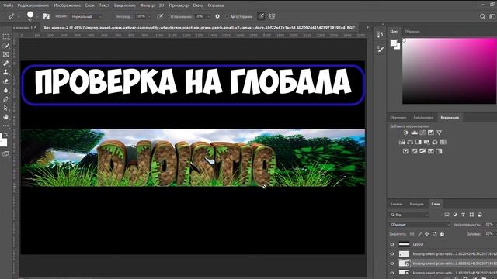The width and height of the screenshot is (497, 279).
Task: Open the Фильтр menu
Action: pos(147,5)
